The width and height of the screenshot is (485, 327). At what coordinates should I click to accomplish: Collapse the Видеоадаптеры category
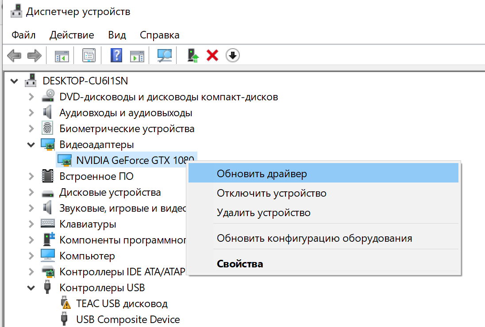pos(31,144)
